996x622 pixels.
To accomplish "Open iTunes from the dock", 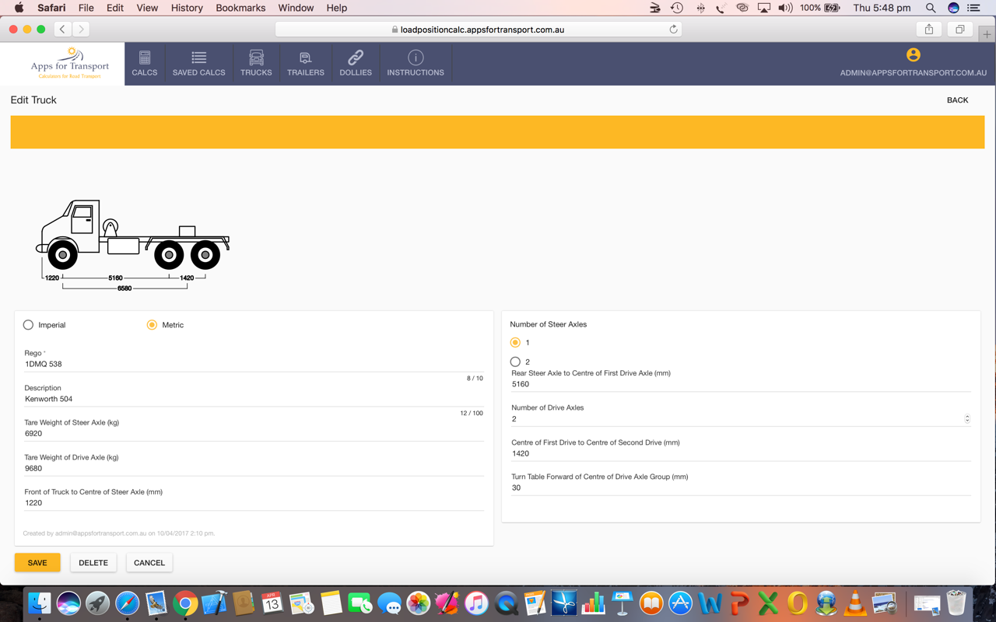I will (x=476, y=603).
